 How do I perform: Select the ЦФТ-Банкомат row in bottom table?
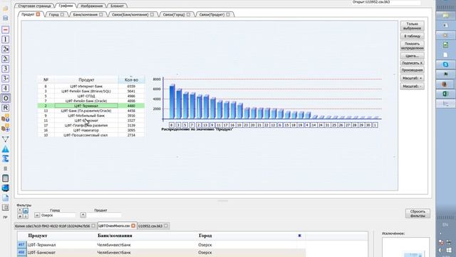click(x=162, y=252)
